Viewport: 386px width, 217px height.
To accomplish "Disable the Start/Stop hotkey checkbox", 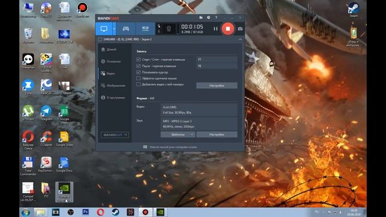I will 138,60.
